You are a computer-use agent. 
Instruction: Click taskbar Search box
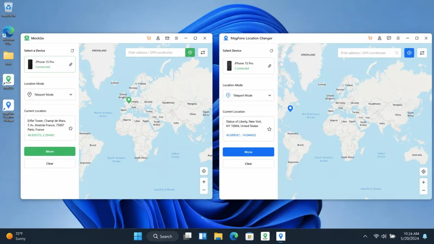pyautogui.click(x=163, y=236)
